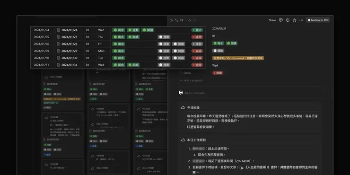Viewport: 350px width, 175px height.
Task: Click red status pill in 2024/01/25 row
Action: [x=197, y=37]
